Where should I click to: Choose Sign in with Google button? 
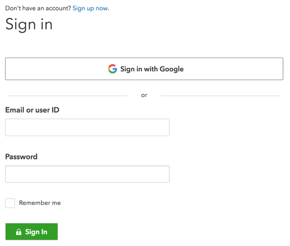coord(144,68)
